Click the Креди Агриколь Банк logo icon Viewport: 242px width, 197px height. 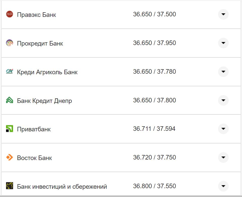point(10,71)
